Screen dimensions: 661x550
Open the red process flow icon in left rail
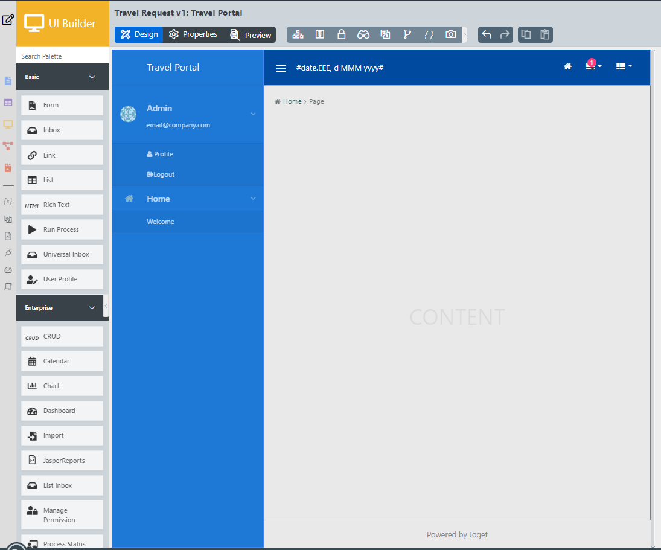[8, 146]
